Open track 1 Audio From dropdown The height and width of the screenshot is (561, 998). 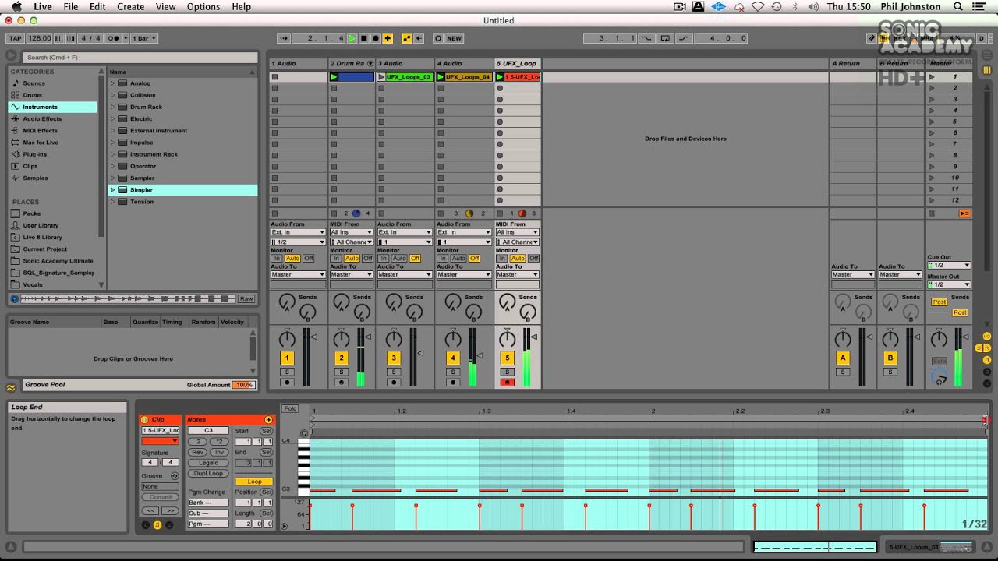298,232
